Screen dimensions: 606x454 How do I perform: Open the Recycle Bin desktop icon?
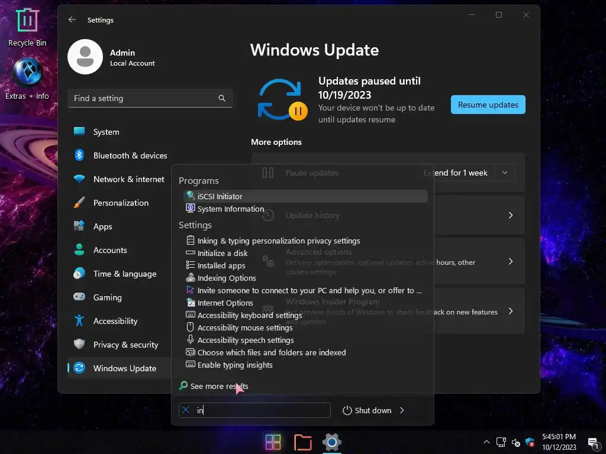(27, 27)
